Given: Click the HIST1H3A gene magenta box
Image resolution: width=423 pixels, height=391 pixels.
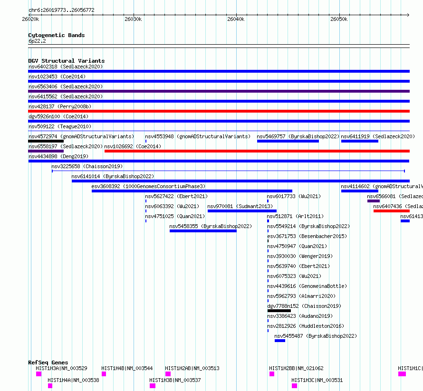Looking at the screenshot, I should [38, 374].
